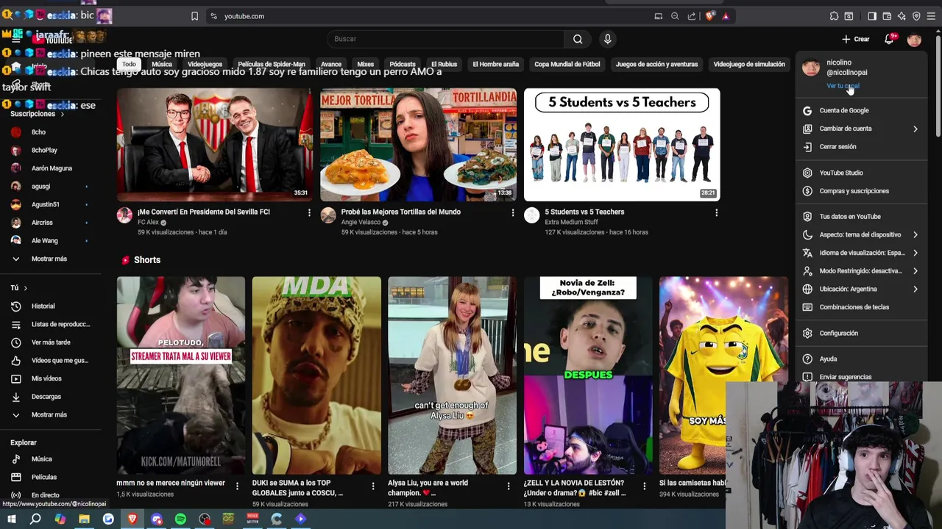Open the browser extensions puzzle icon
This screenshot has height=529, width=942.
[834, 16]
